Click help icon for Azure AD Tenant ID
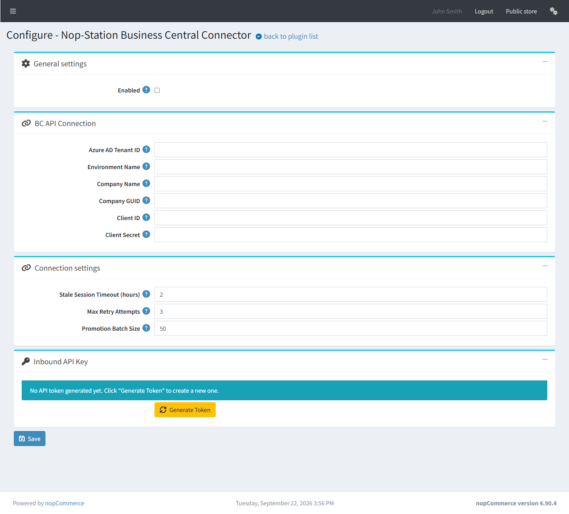Screen dimensions: 569x514 tap(146, 149)
